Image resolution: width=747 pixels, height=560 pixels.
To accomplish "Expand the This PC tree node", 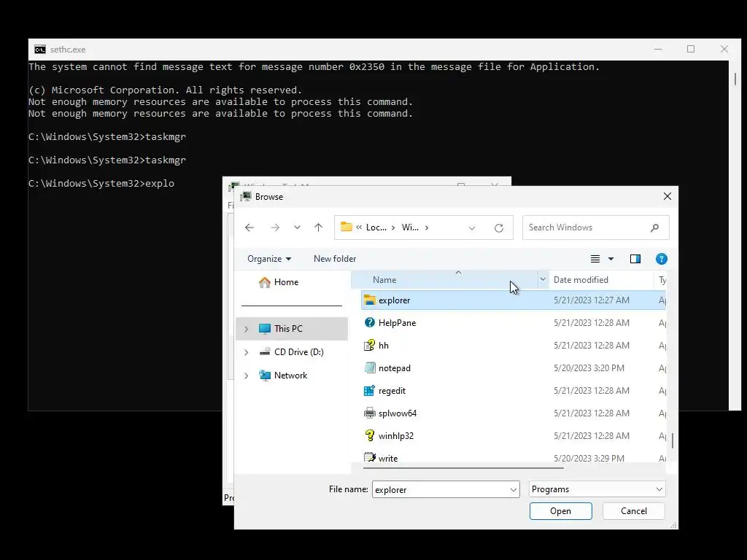I will 247,329.
